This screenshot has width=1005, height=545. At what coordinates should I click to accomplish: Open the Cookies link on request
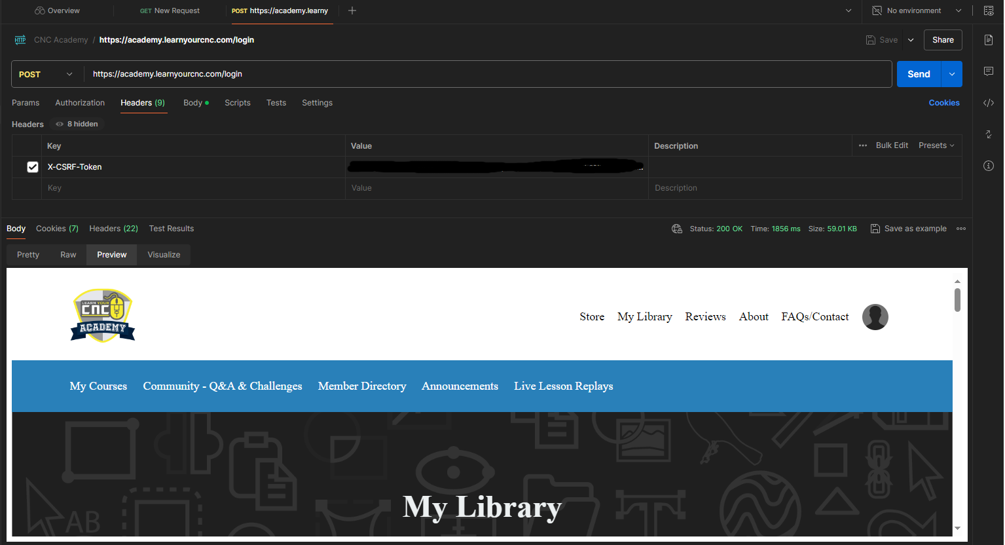point(944,103)
